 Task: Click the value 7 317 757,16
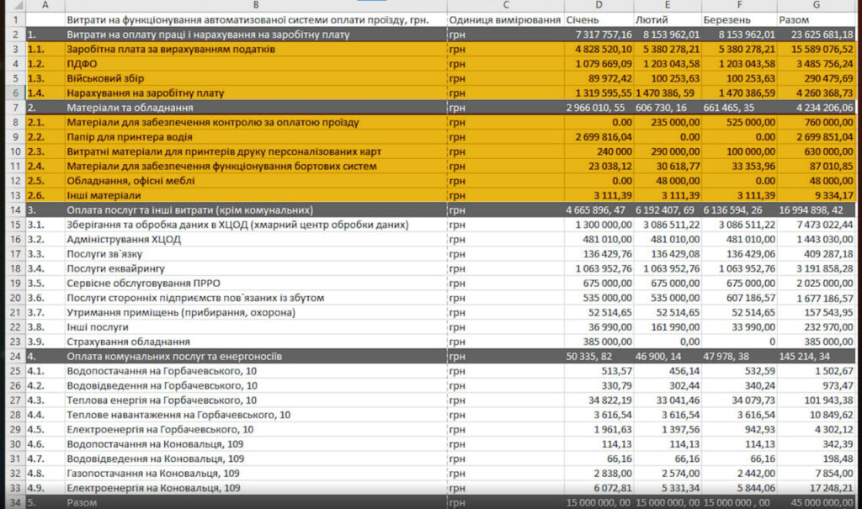(x=604, y=34)
